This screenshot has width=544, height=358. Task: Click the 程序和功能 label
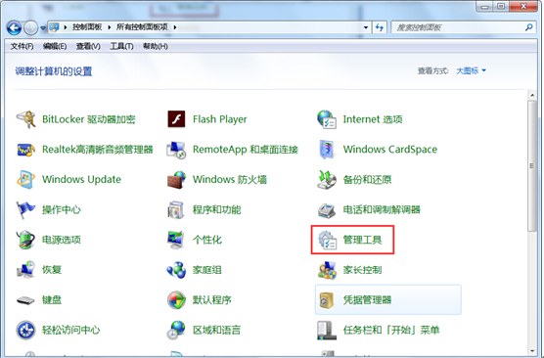click(217, 209)
